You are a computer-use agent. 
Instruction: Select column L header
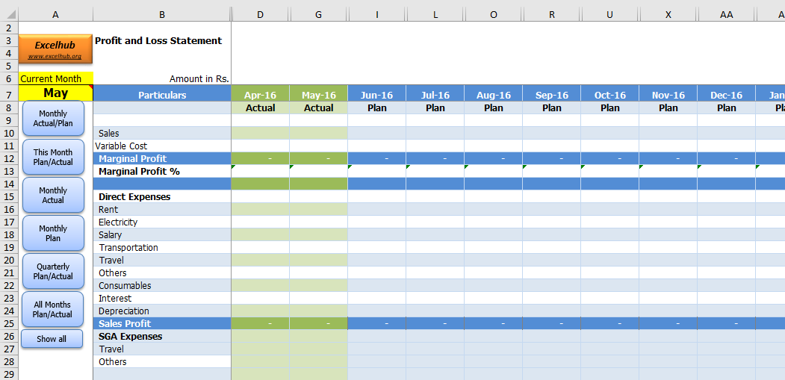(x=435, y=15)
